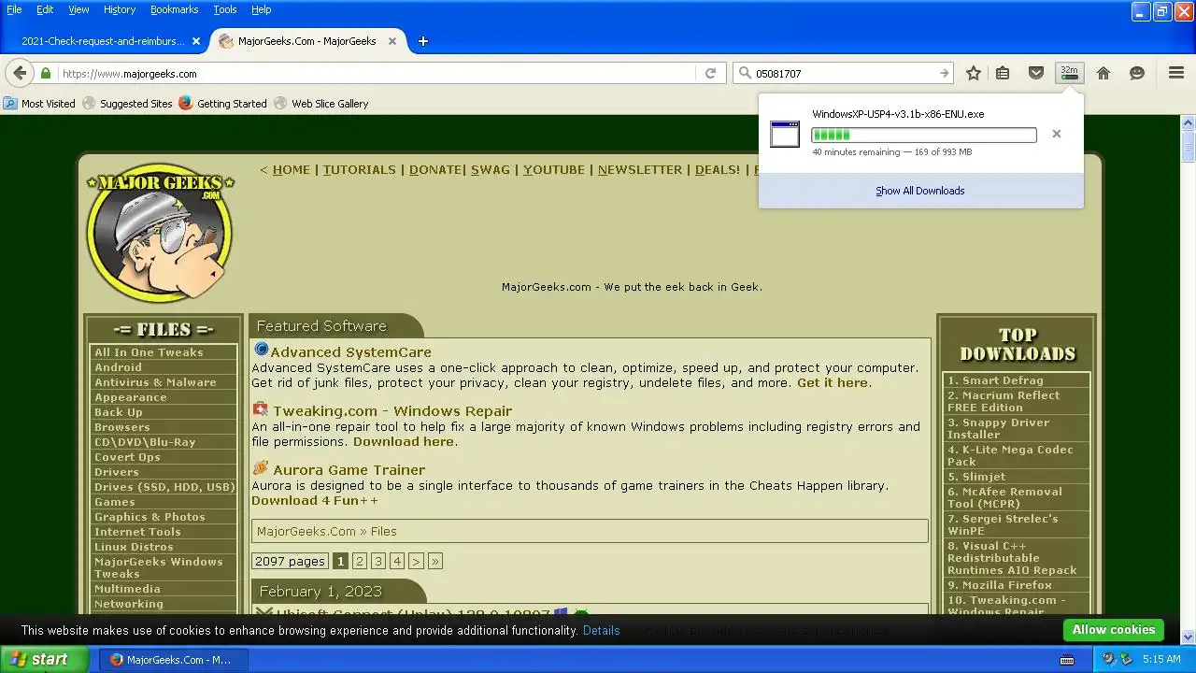Screen dimensions: 1196x673
Task: Open Web Slice Gallery bookmark
Action: pyautogui.click(x=320, y=104)
